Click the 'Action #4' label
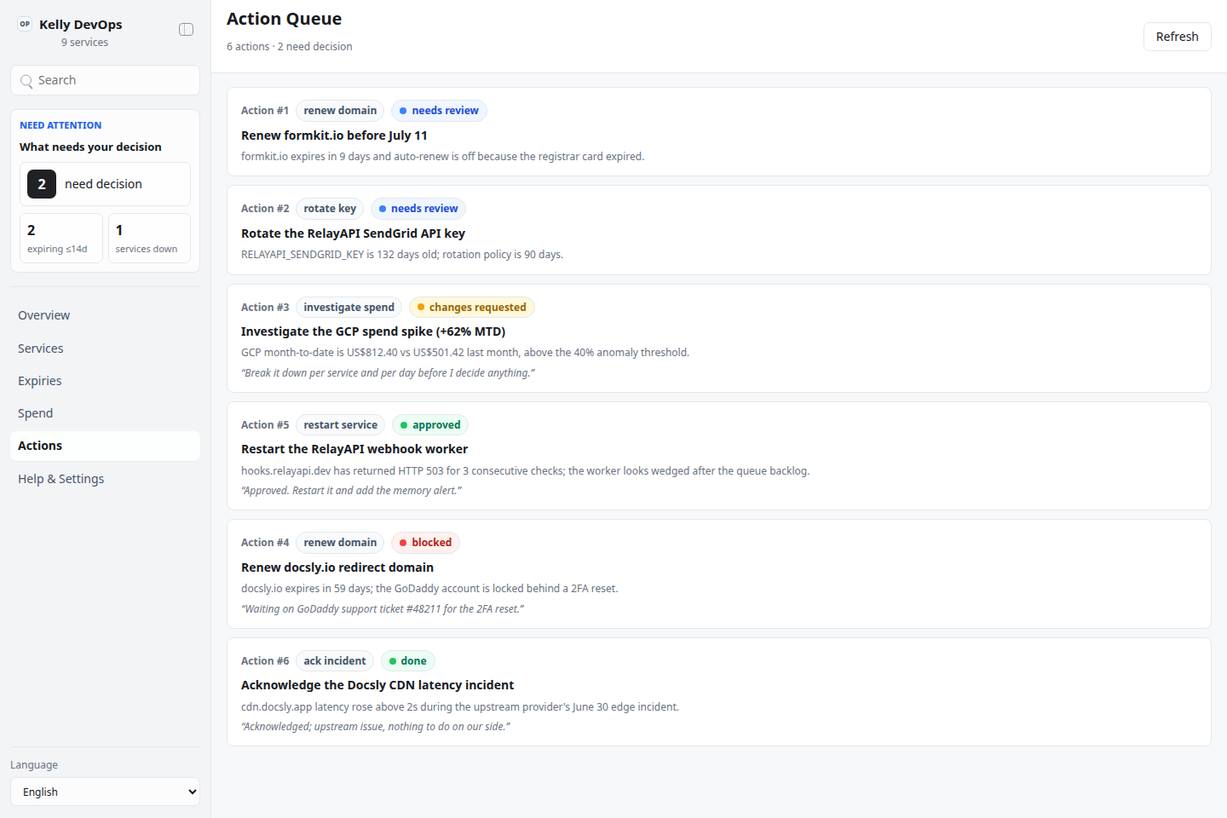Screen dimensions: 1227x818 [265, 543]
